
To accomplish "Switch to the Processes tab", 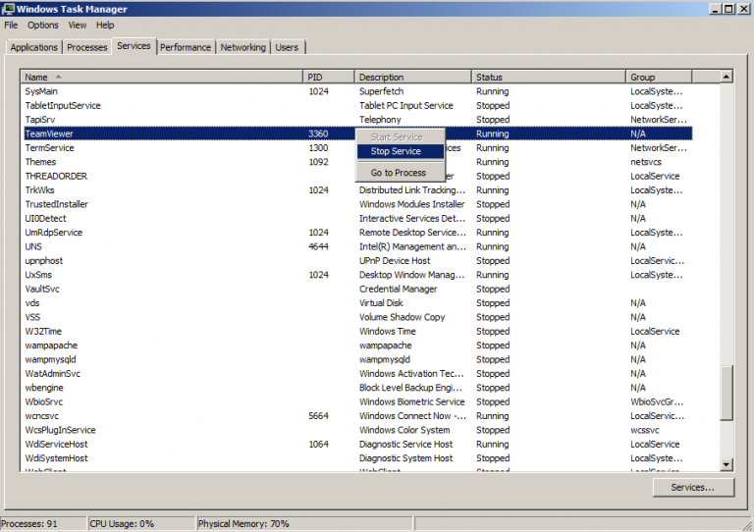I will (x=87, y=47).
